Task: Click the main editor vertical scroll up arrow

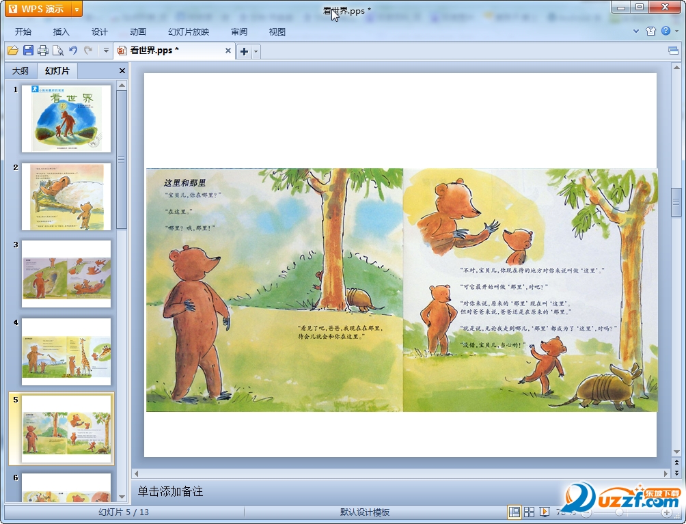Action: pos(676,68)
